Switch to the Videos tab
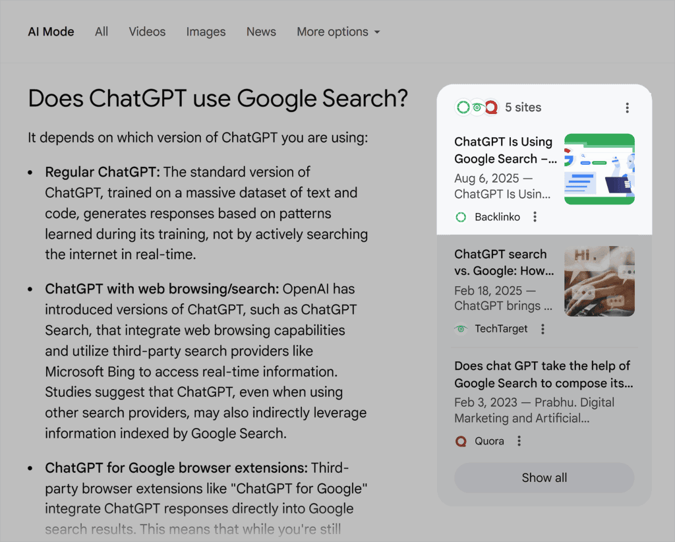 (x=147, y=32)
